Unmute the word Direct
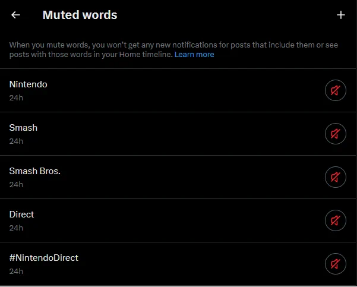The width and height of the screenshot is (357, 287). pos(336,220)
